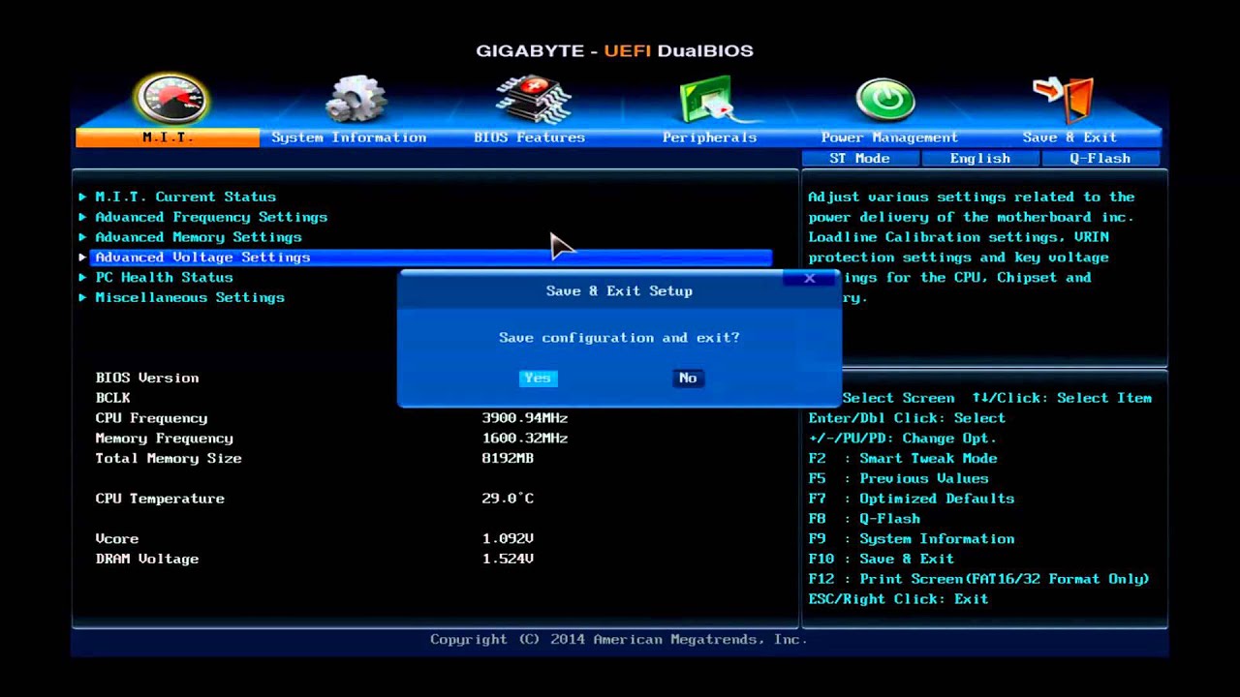Select the Save & Exit tab

coord(1069,137)
